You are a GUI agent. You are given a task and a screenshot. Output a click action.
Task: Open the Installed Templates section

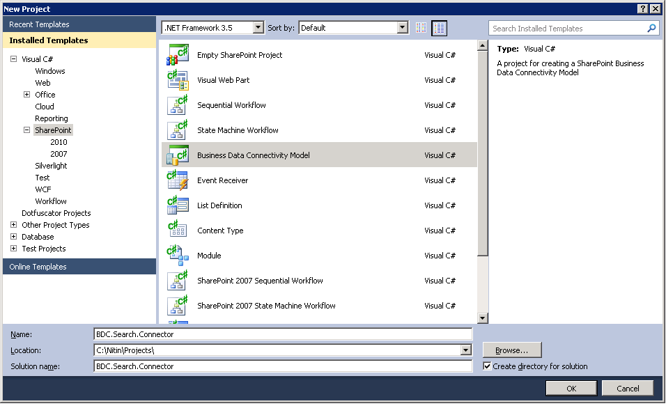click(x=79, y=40)
